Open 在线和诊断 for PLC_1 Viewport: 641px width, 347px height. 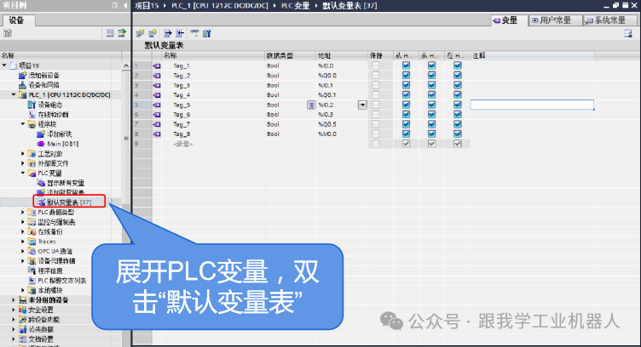32,114
